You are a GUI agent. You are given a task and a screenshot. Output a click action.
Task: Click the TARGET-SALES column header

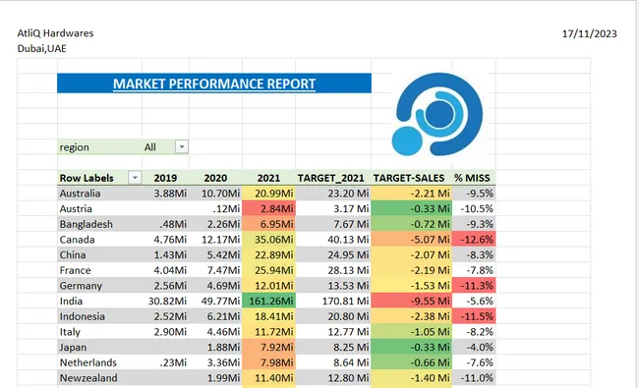point(409,178)
